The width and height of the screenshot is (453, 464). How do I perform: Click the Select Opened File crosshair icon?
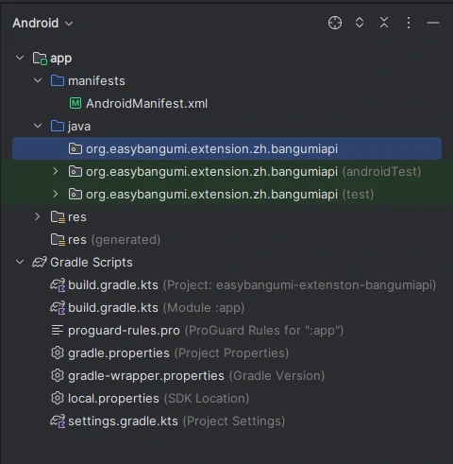click(335, 23)
